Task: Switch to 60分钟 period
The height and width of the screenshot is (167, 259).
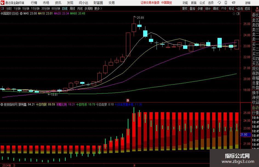Action: (x=56, y=9)
